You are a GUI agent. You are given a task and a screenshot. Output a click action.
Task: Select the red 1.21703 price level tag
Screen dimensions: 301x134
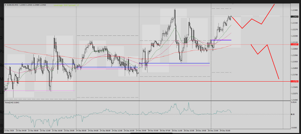click(x=295, y=81)
